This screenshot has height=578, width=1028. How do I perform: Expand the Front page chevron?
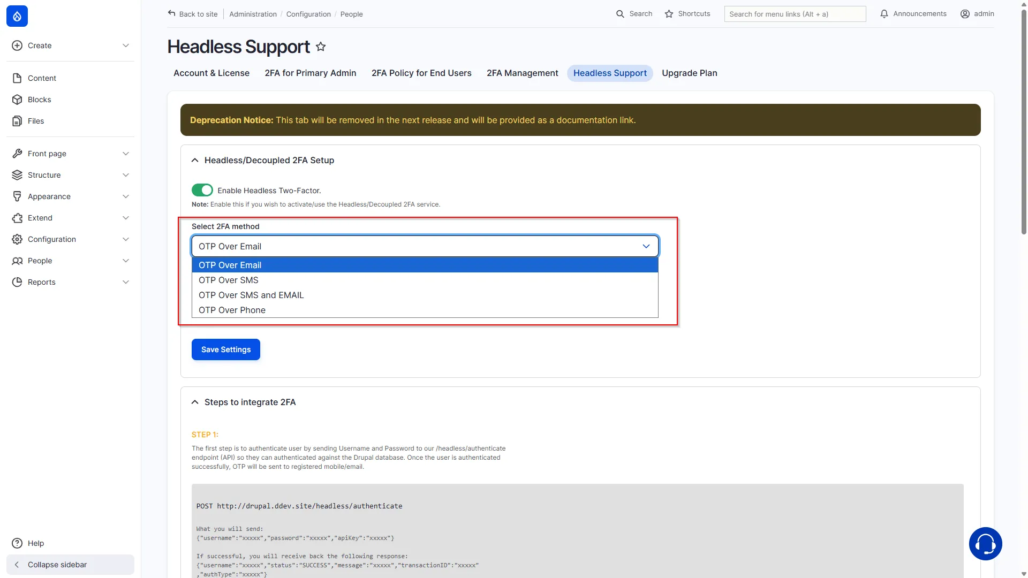pos(126,154)
